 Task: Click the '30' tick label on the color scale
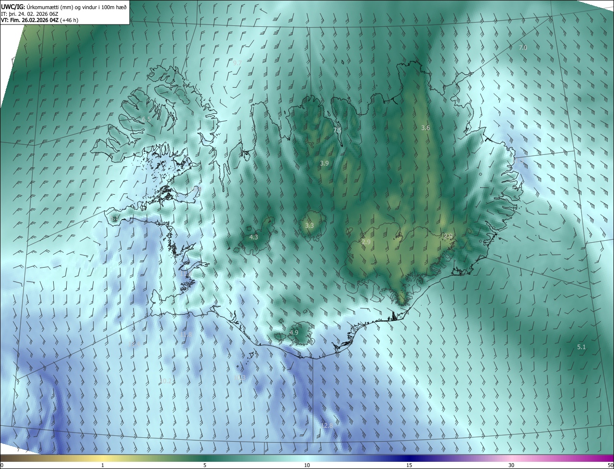tap(511, 466)
